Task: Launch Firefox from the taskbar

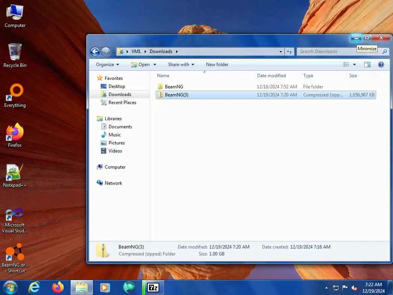Action: coord(58,287)
